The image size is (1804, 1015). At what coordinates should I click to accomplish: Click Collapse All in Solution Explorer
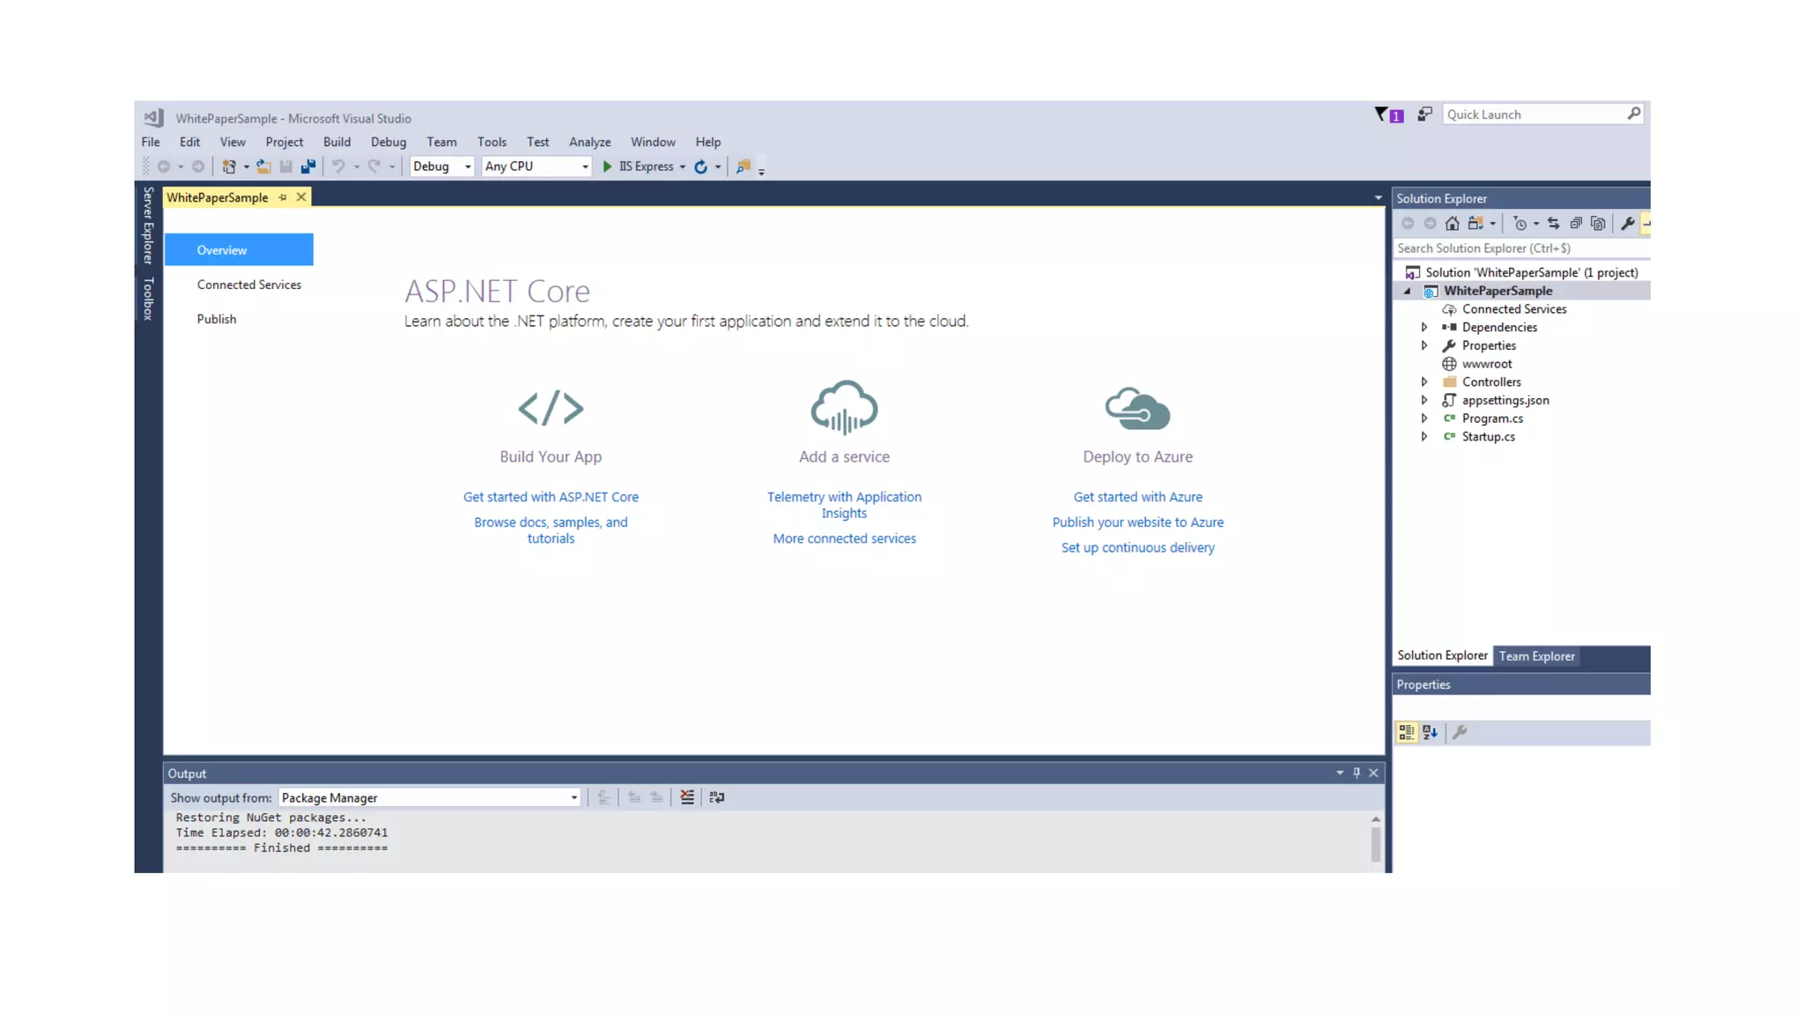click(1576, 224)
